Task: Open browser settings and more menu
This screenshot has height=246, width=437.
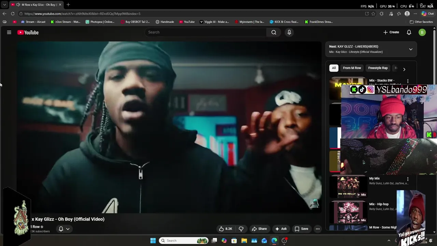Action: (415, 14)
